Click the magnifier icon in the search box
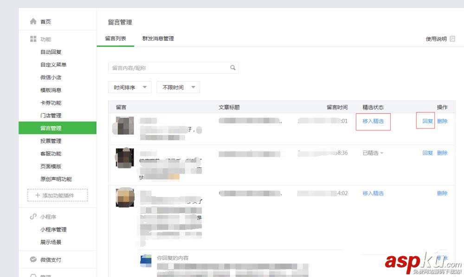Screen dimensions: 464x277 (x=232, y=67)
